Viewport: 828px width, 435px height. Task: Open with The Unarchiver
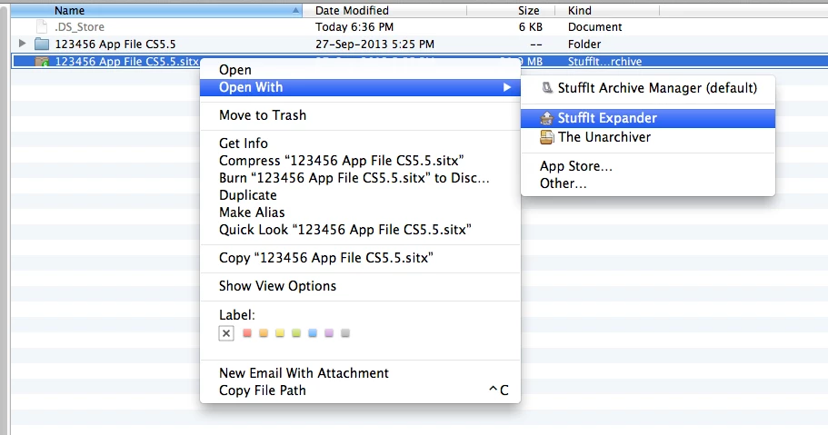[x=648, y=137]
